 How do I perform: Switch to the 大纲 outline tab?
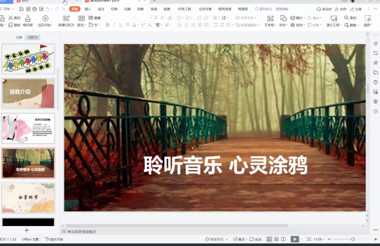19,38
